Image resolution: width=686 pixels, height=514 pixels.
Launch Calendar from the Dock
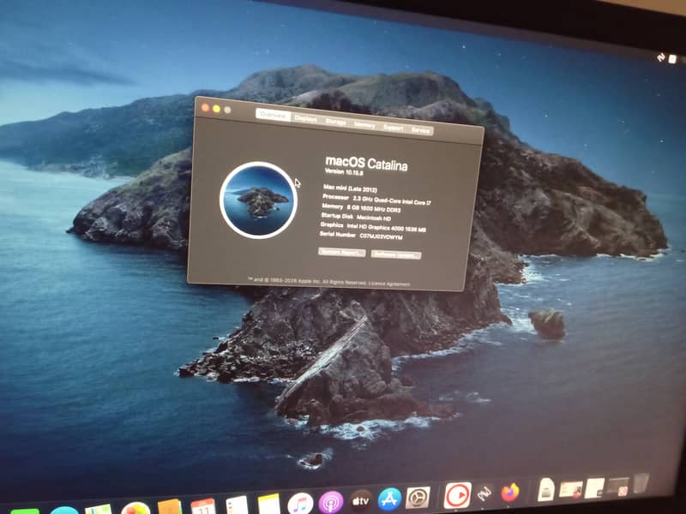click(x=203, y=506)
